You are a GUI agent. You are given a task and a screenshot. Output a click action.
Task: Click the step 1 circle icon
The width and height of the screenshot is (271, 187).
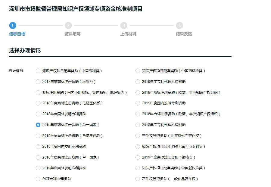coord(12,25)
